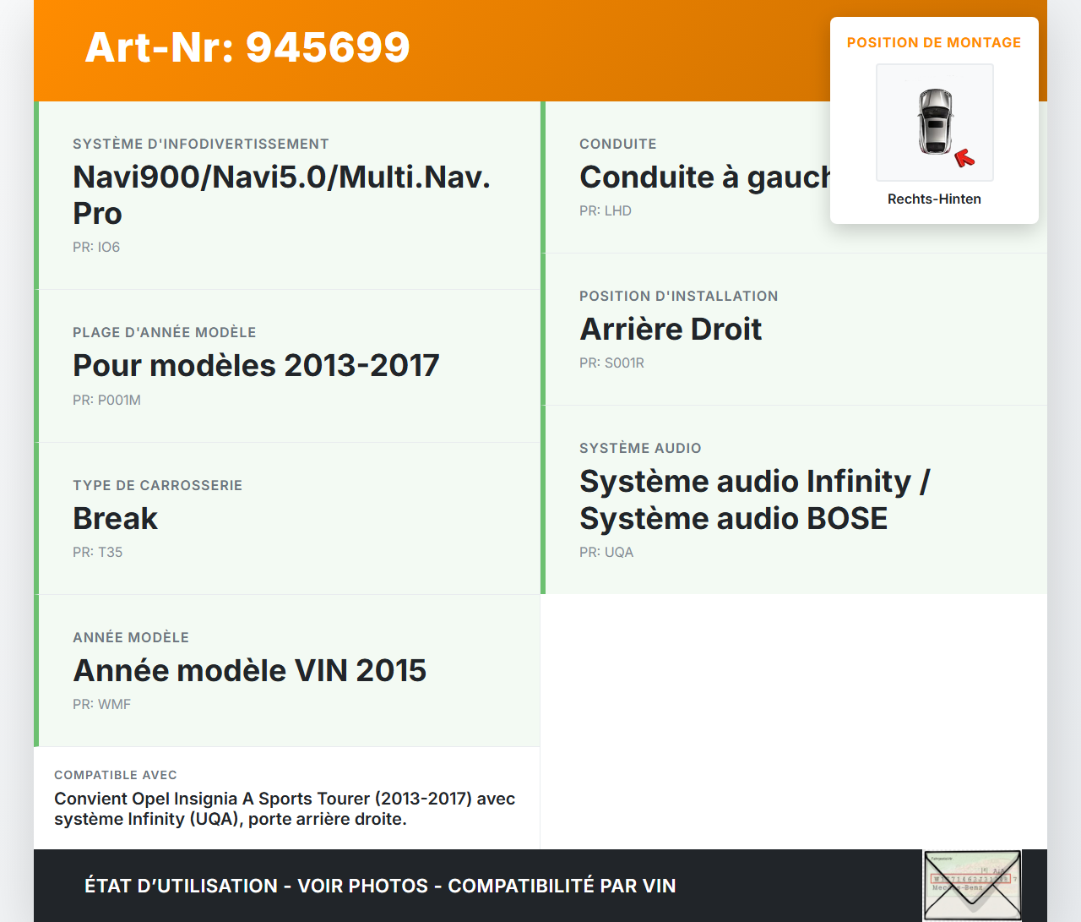Select the "Rechts-Hinten" caption
1081x922 pixels.
(934, 199)
